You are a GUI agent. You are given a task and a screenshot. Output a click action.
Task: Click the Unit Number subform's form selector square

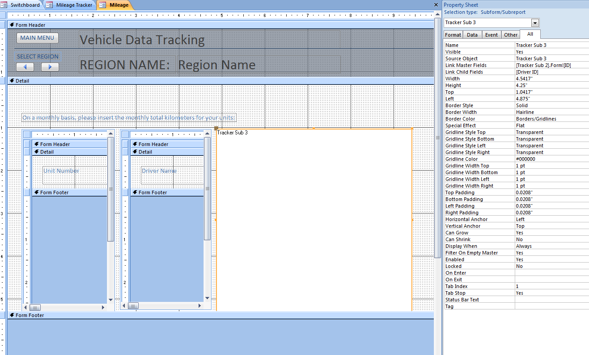[27, 134]
